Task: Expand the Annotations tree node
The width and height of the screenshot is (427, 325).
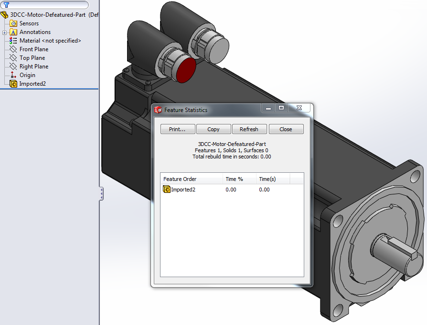Action: [4, 33]
